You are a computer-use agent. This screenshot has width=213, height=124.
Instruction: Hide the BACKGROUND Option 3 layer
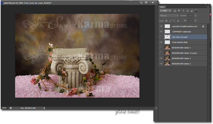point(161,64)
